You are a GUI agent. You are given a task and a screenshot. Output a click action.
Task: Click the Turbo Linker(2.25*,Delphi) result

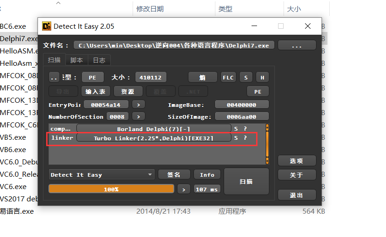[x=154, y=137]
